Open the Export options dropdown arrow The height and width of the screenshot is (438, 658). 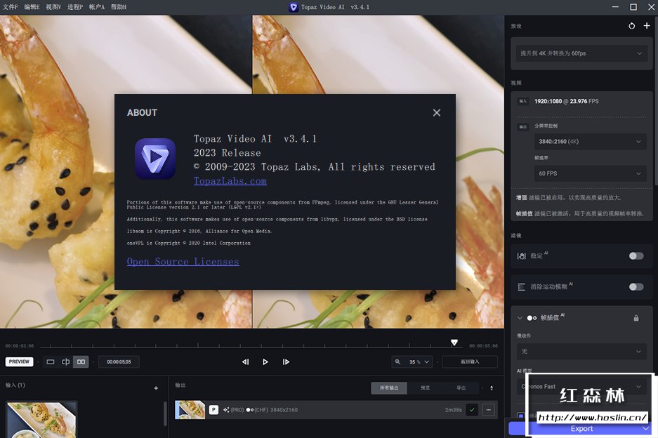tap(646, 429)
